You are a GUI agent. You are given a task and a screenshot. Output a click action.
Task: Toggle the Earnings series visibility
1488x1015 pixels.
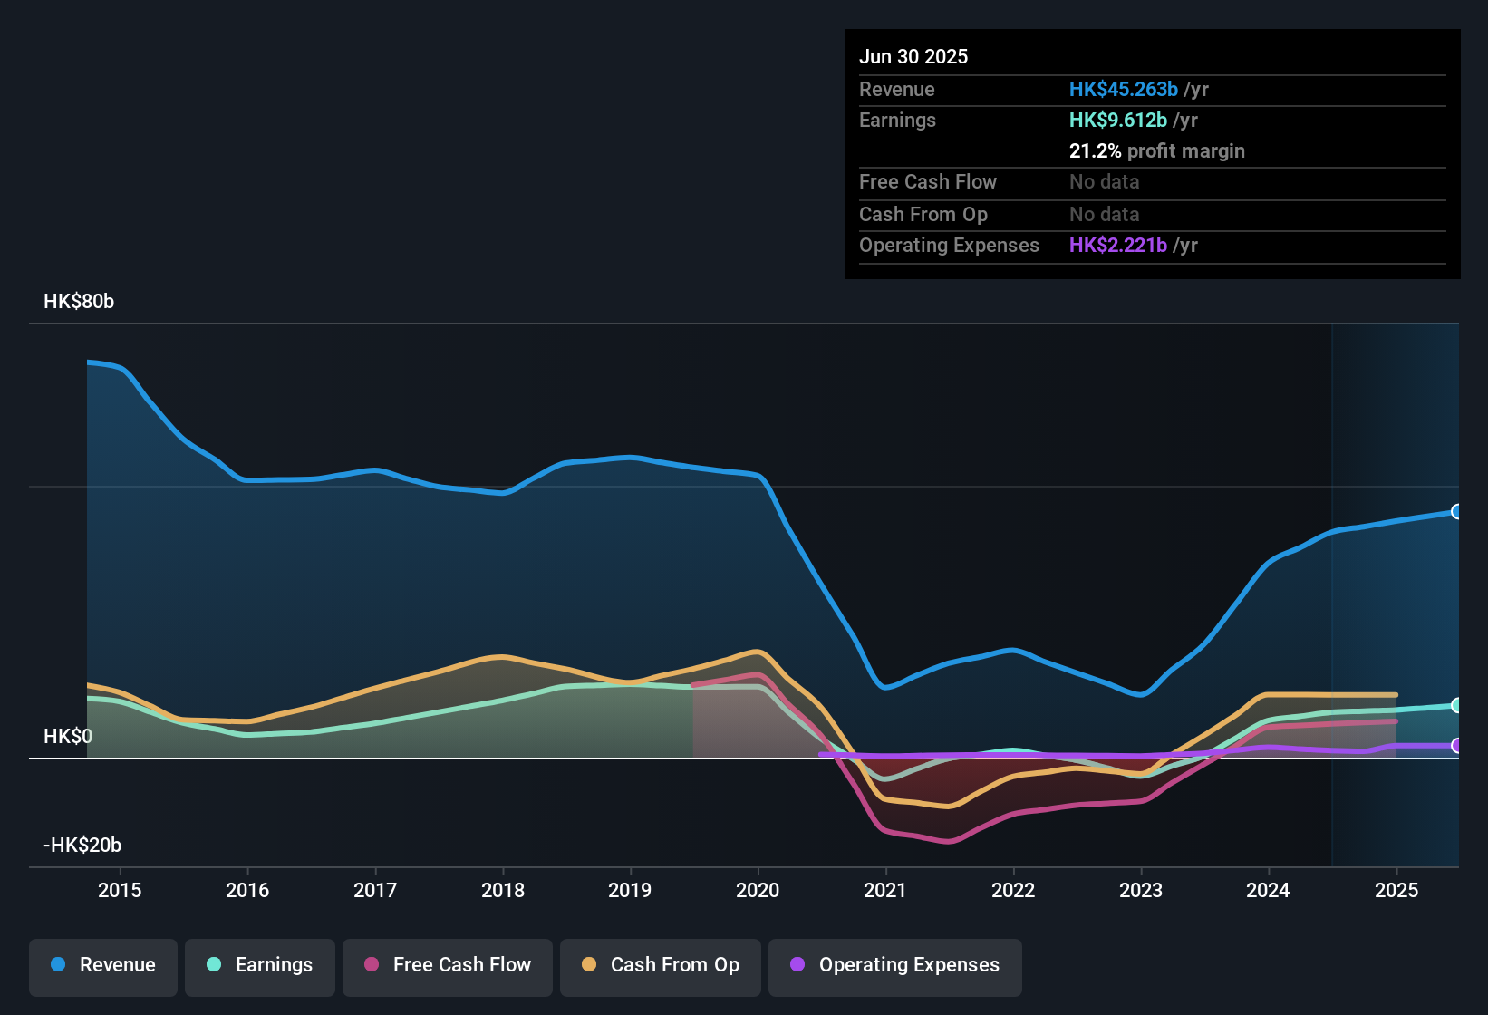click(x=259, y=965)
